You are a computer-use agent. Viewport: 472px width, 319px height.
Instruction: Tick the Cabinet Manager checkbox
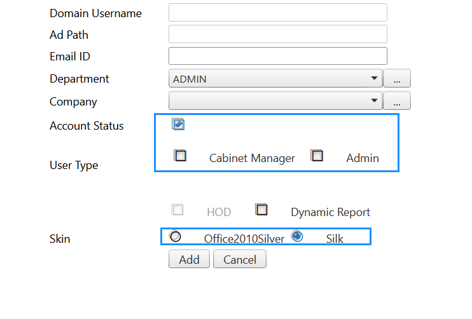click(x=181, y=156)
